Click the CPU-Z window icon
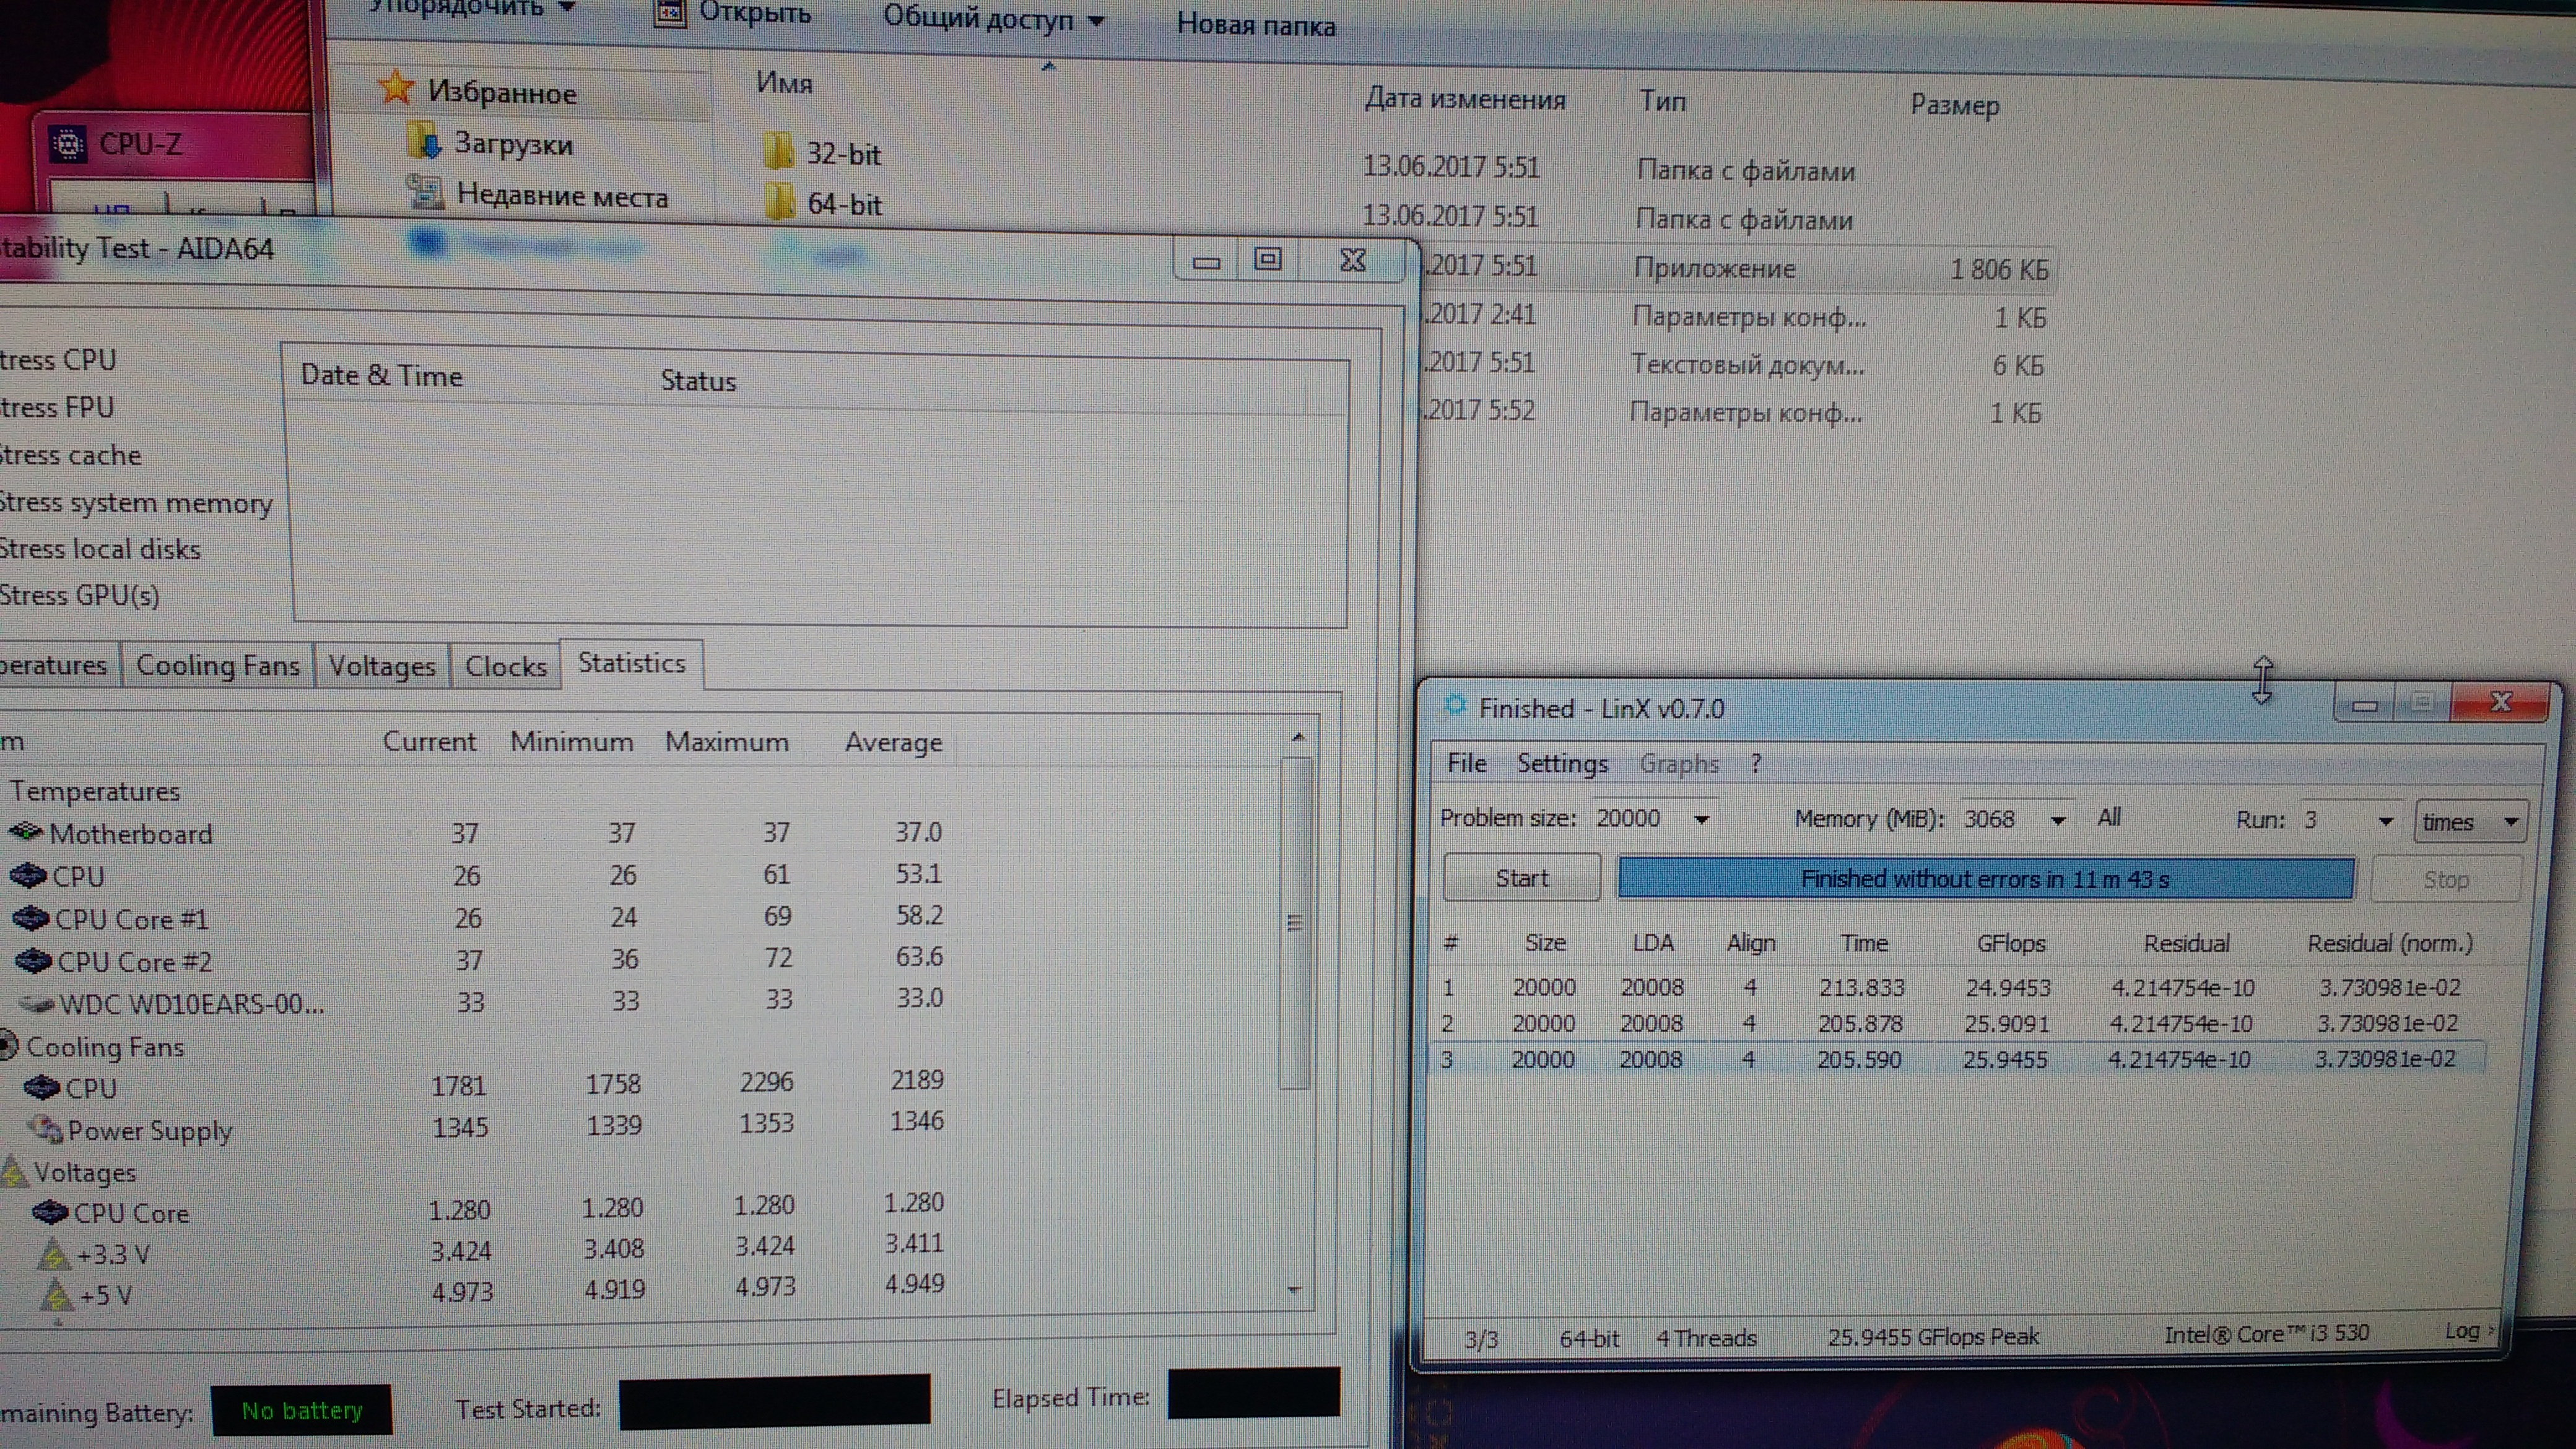The height and width of the screenshot is (1449, 2576). click(x=68, y=145)
